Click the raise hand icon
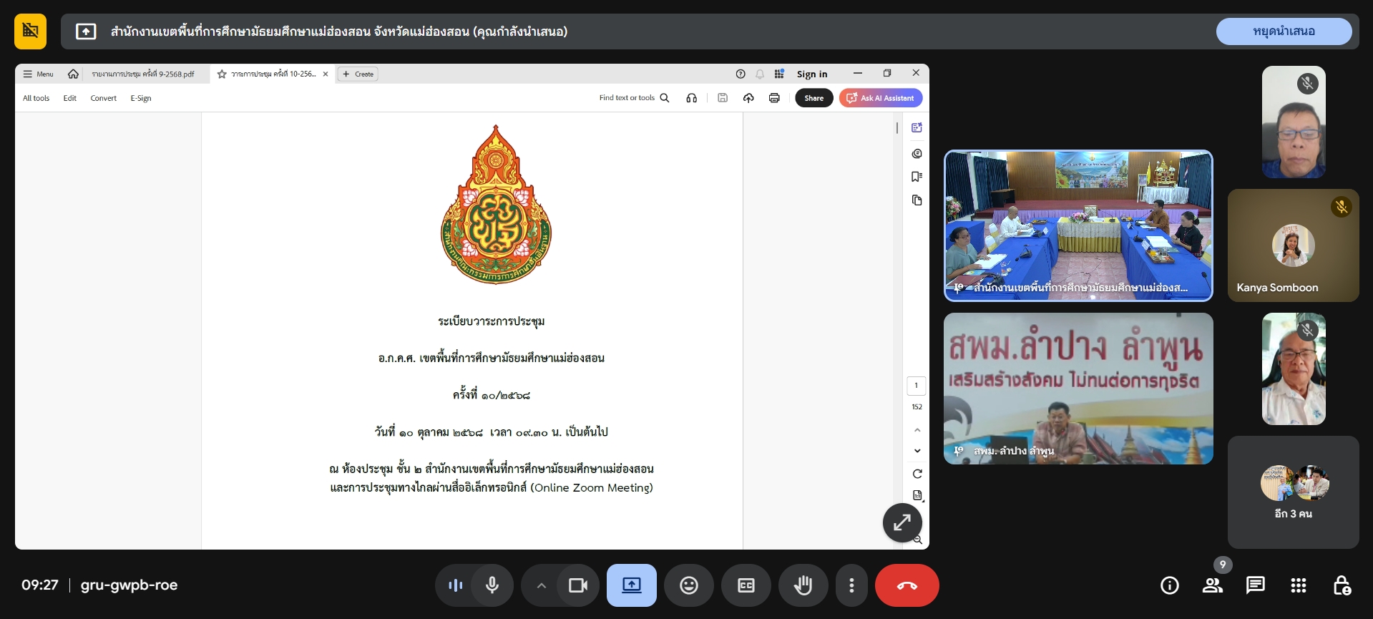Viewport: 1373px width, 619px height. [803, 585]
